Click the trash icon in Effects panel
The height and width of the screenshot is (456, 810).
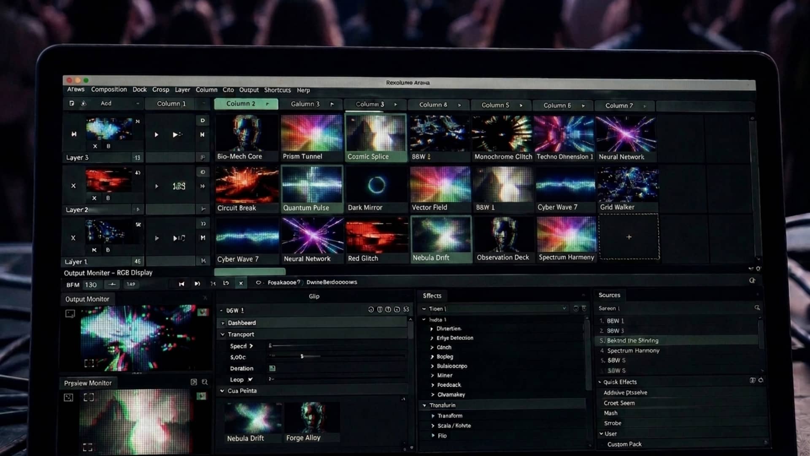[x=584, y=309]
